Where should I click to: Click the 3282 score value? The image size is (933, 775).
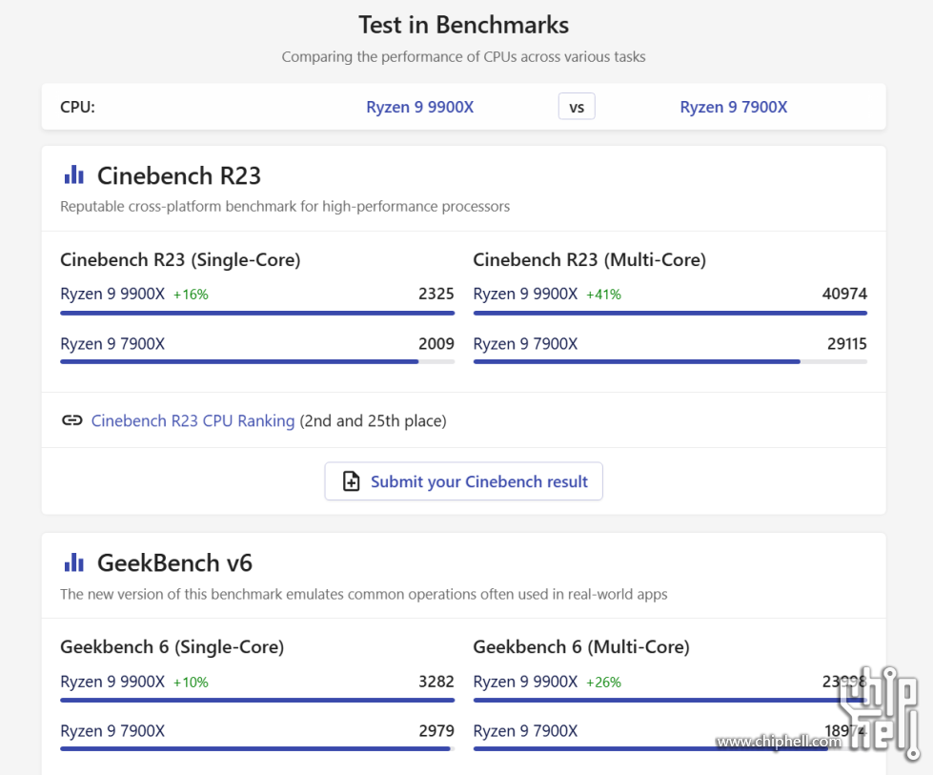(436, 682)
